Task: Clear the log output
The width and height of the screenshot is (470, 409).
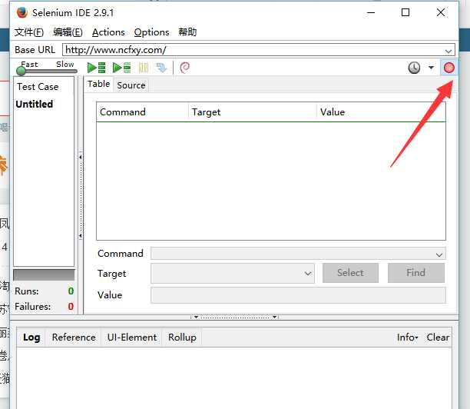Action: (438, 338)
